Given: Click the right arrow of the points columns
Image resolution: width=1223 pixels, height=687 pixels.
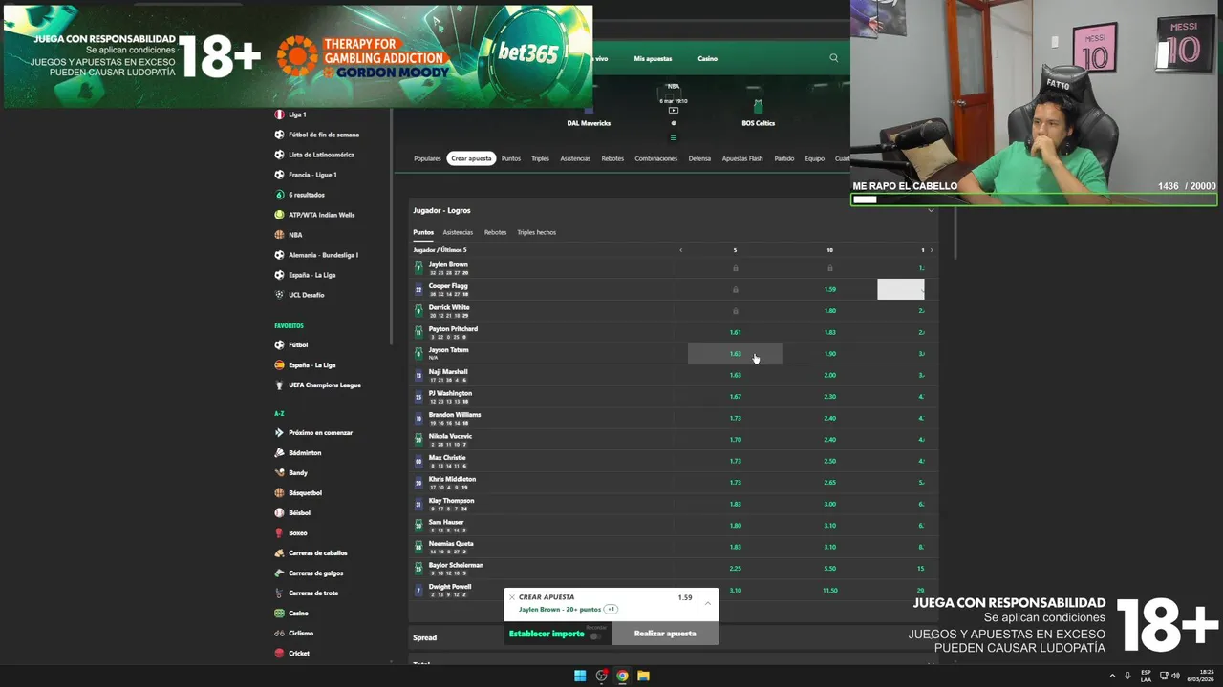Looking at the screenshot, I should [x=932, y=250].
